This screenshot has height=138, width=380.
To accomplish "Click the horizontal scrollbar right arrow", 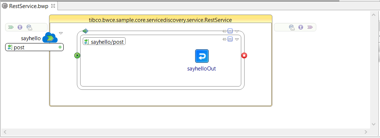I will click(x=366, y=132).
